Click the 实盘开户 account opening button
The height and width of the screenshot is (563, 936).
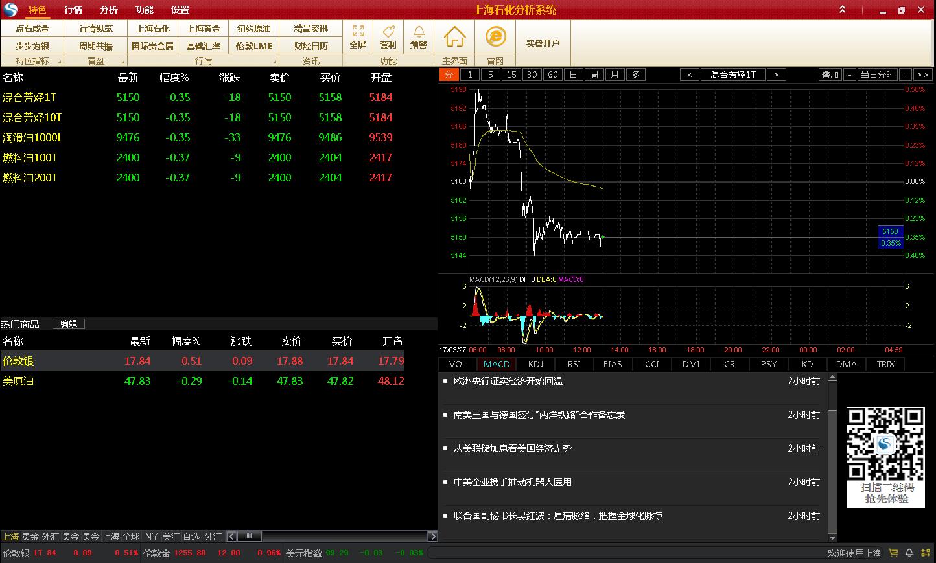click(543, 43)
